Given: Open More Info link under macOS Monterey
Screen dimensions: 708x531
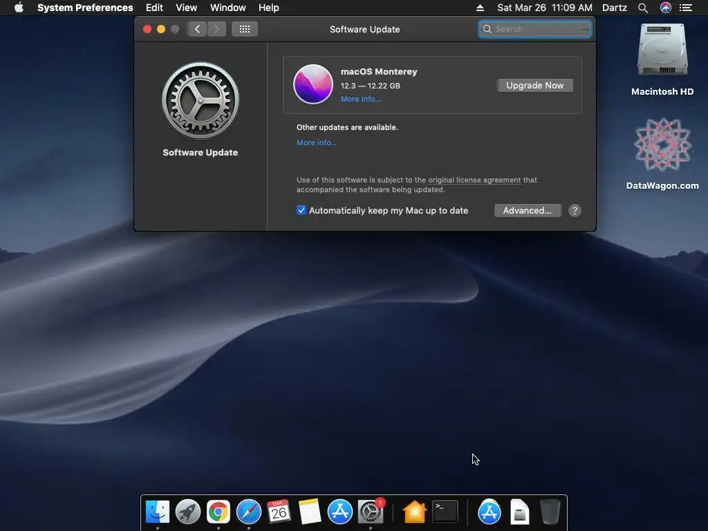Looking at the screenshot, I should tap(361, 100).
